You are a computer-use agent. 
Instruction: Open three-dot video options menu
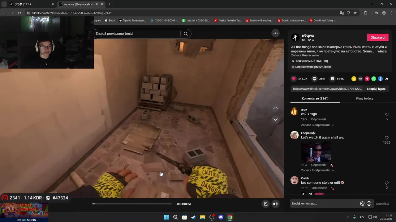(275, 33)
